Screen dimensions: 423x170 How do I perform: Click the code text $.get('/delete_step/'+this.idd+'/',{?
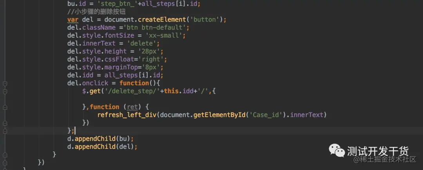click(149, 91)
